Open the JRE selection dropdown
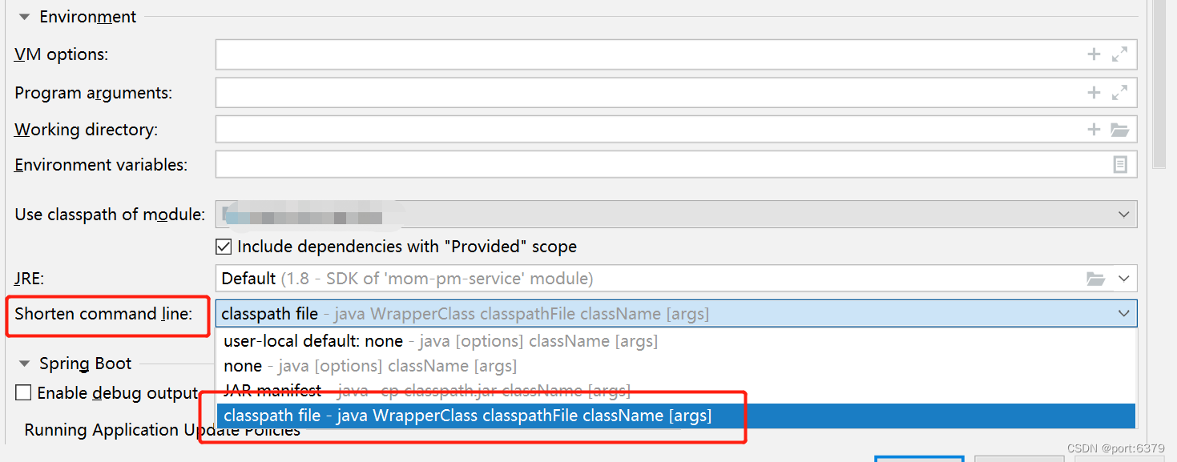This screenshot has width=1177, height=462. pos(1124,278)
